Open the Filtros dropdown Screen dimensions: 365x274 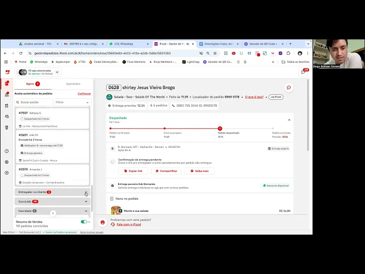[72, 102]
